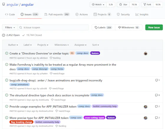165x129 pixels.
Task: Open the repository Projects tab
Action: (102, 14)
